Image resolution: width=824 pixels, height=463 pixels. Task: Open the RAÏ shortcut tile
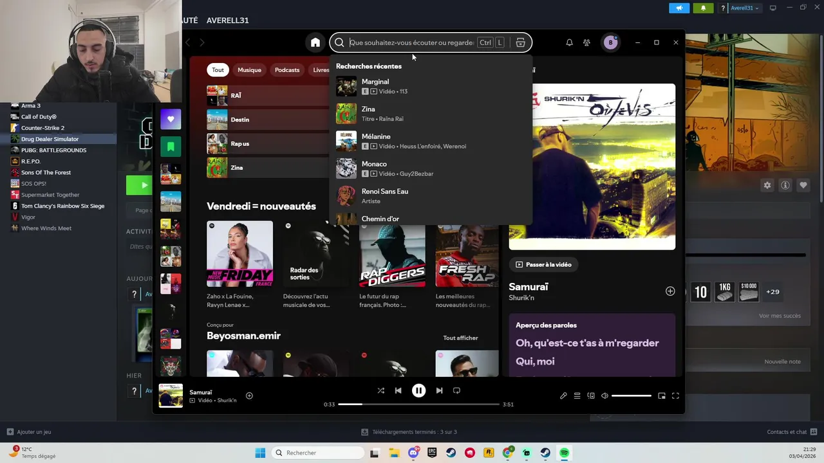coord(268,95)
